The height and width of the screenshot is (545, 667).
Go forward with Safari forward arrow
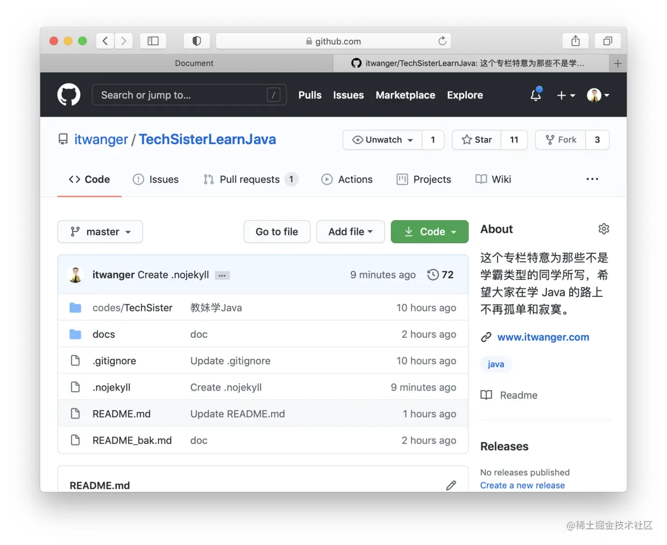(x=124, y=41)
